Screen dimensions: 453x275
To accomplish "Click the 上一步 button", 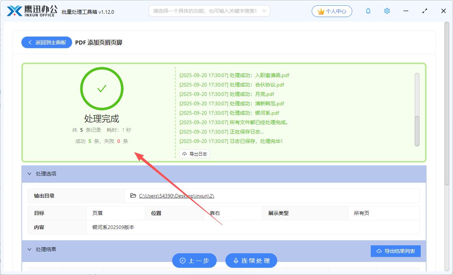I will pos(194,260).
